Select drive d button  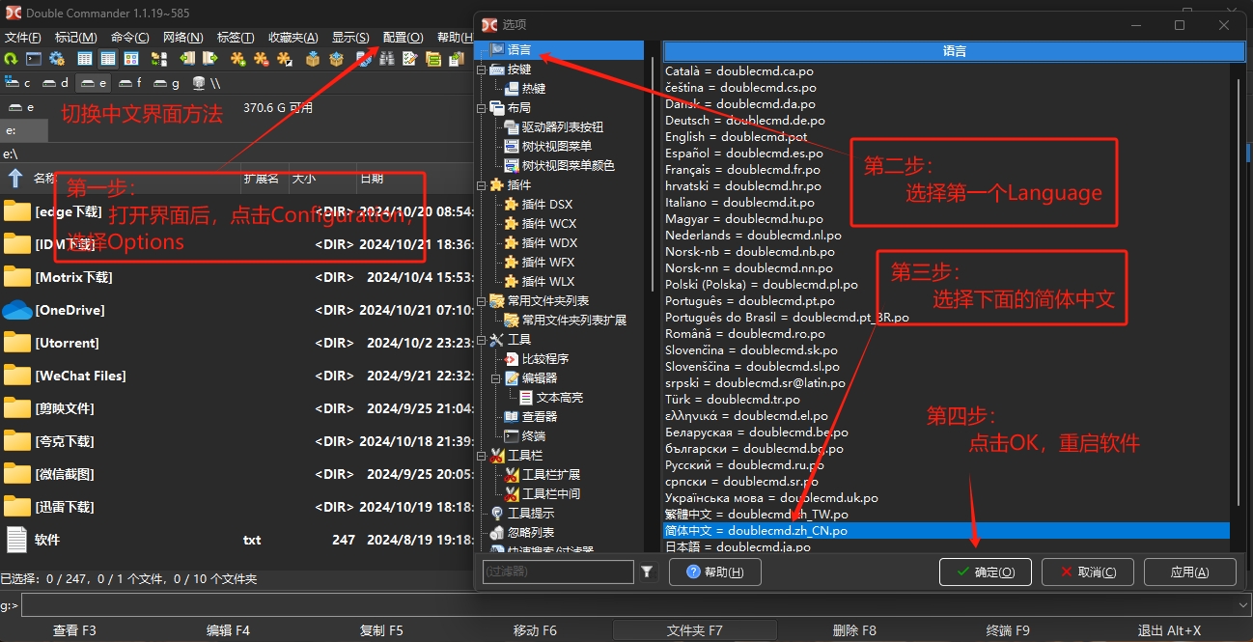click(55, 83)
